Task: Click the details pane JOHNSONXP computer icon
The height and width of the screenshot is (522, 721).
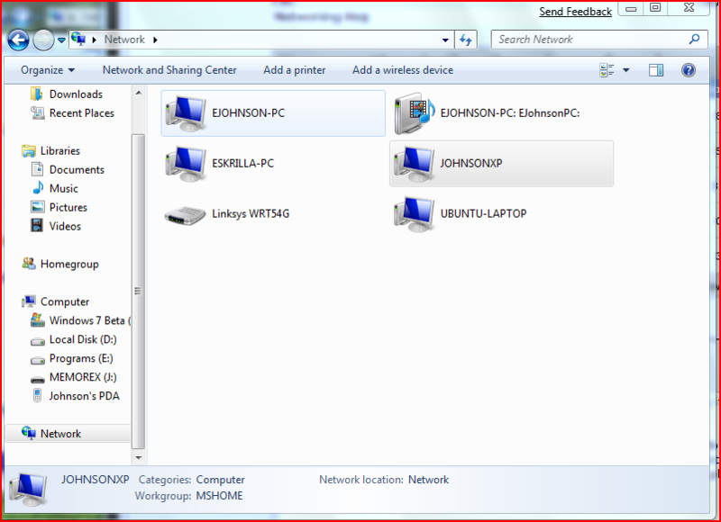Action: click(29, 489)
